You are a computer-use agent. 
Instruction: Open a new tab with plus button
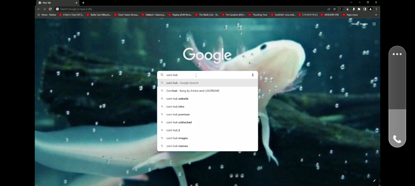click(83, 3)
